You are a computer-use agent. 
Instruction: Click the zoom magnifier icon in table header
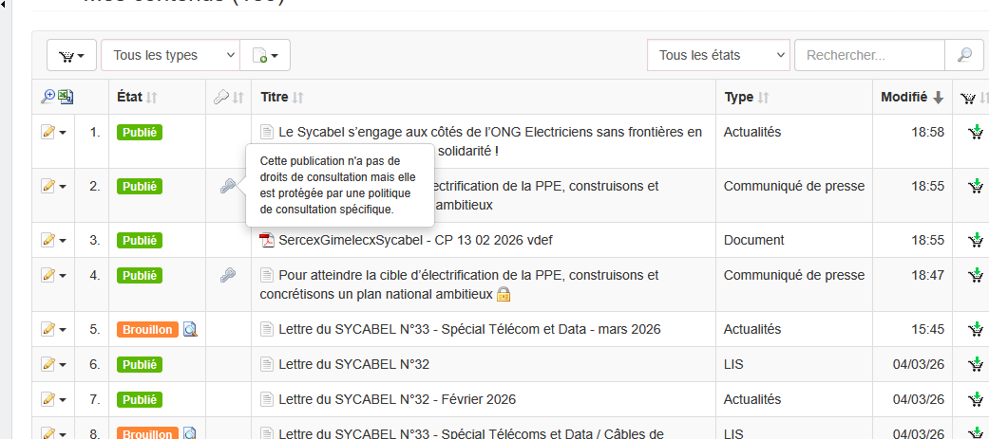tap(48, 97)
